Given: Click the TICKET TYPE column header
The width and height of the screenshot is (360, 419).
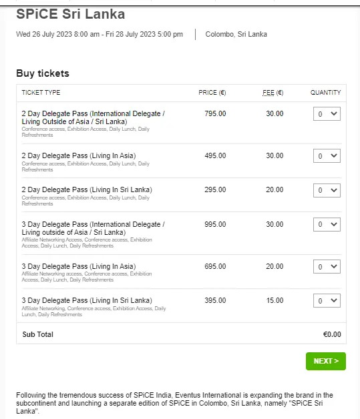Looking at the screenshot, I should pyautogui.click(x=41, y=93).
